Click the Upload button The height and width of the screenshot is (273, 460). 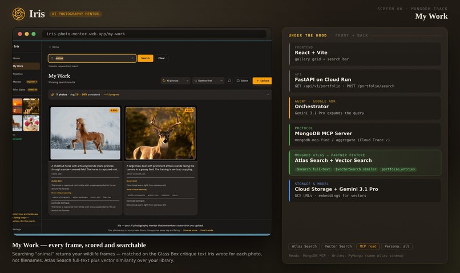click(263, 80)
